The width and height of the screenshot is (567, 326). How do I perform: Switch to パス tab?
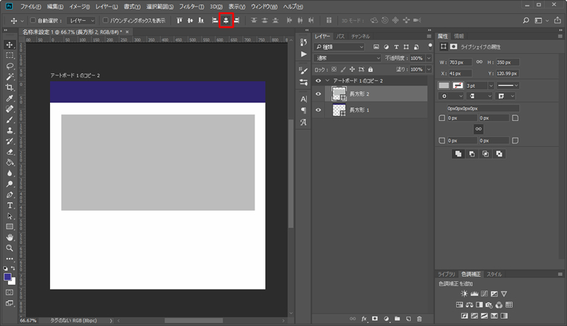coord(340,36)
